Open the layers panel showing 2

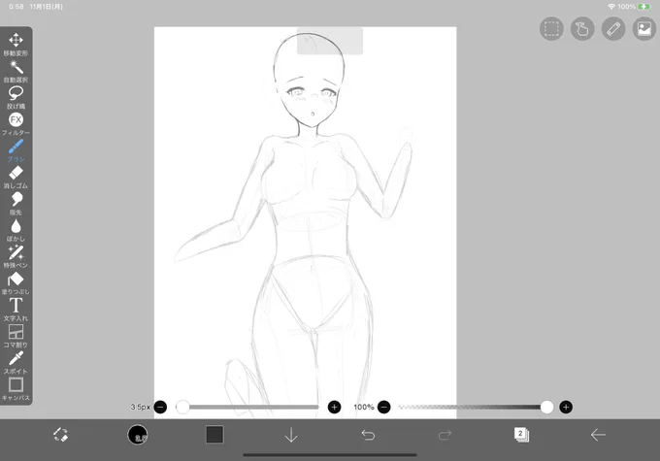click(521, 435)
